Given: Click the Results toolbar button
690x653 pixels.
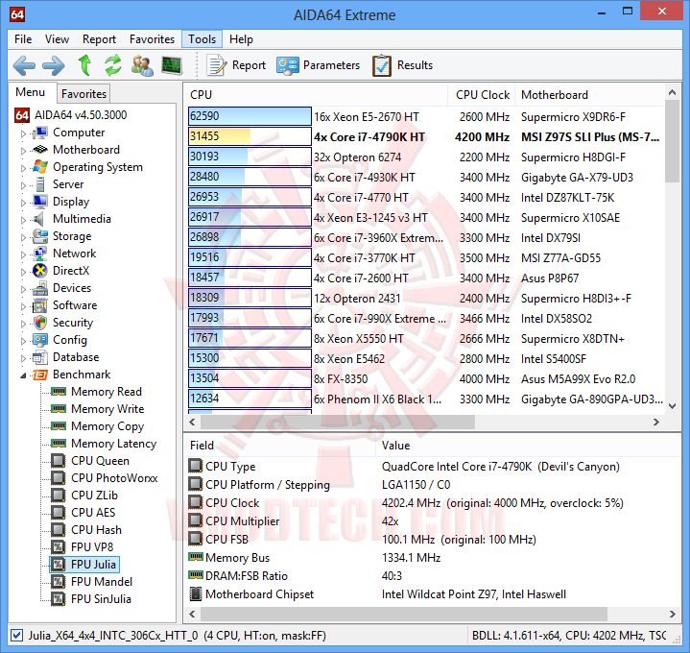Looking at the screenshot, I should point(402,65).
